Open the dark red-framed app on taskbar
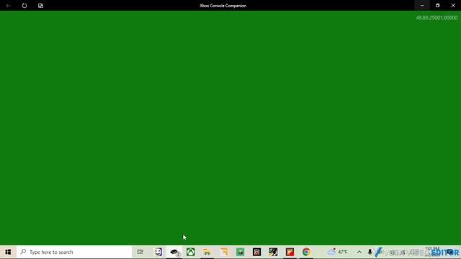The width and height of the screenshot is (461, 259). point(256,252)
